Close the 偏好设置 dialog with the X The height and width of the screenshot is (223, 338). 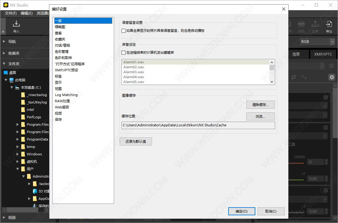[x=284, y=9]
